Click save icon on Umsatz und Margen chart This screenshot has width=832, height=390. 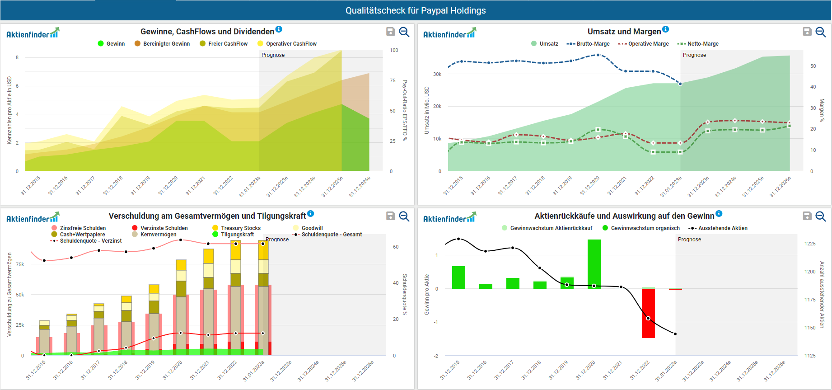click(807, 32)
